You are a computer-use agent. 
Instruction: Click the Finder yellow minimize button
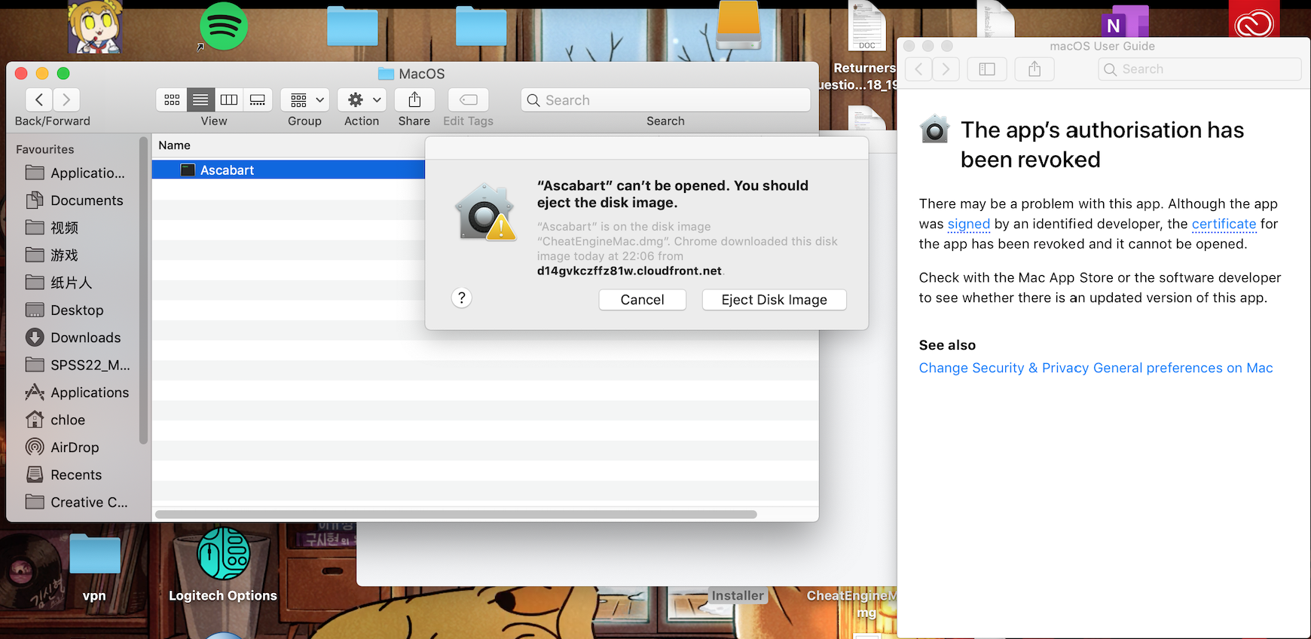[42, 73]
